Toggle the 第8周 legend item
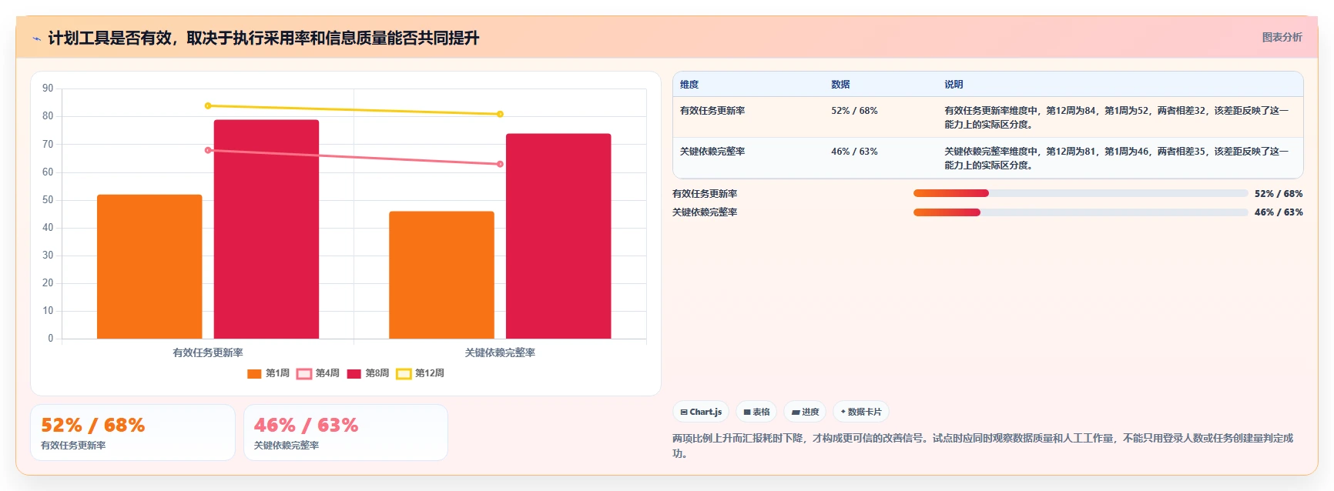Image resolution: width=1334 pixels, height=491 pixels. click(x=368, y=373)
